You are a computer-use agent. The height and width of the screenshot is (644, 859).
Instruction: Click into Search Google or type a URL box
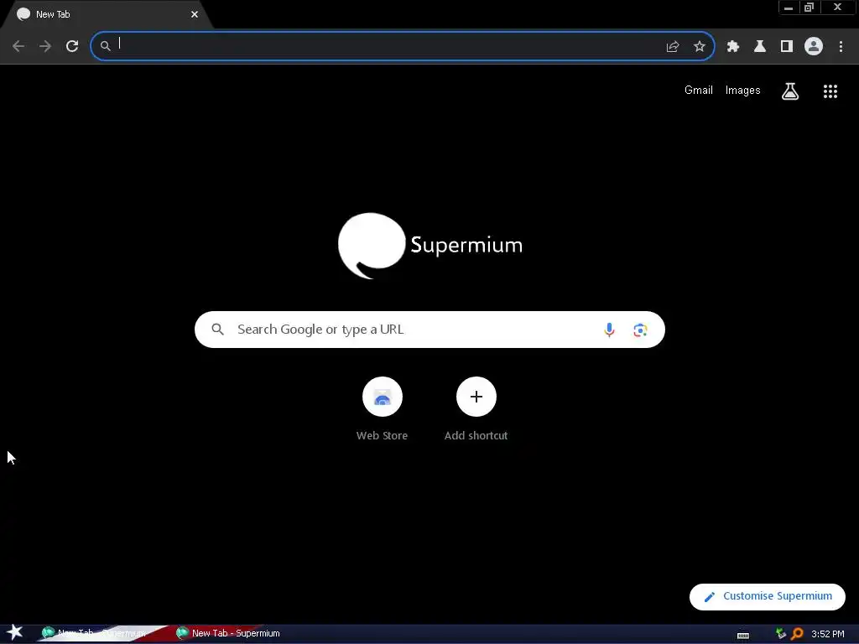tap(429, 330)
